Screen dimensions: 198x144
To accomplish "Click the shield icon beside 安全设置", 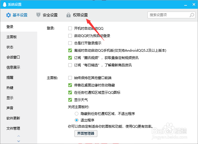I will pyautogui.click(x=38, y=15).
